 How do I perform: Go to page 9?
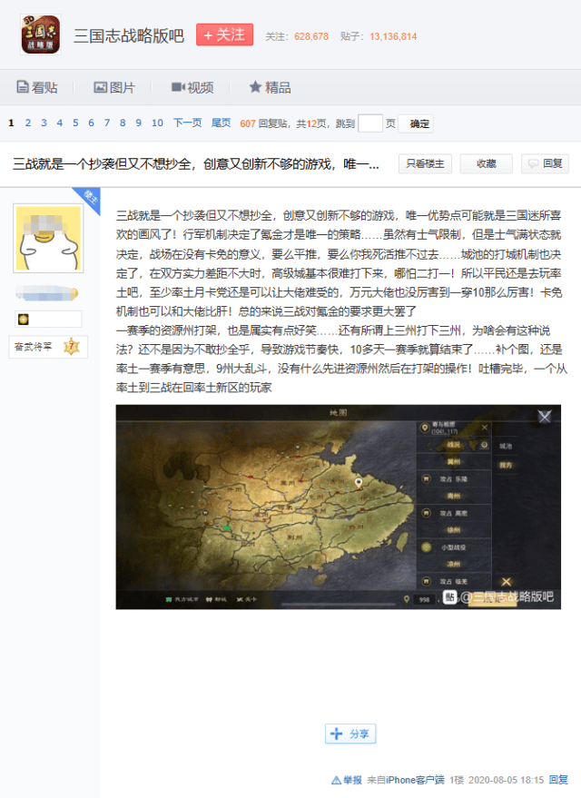[x=138, y=123]
